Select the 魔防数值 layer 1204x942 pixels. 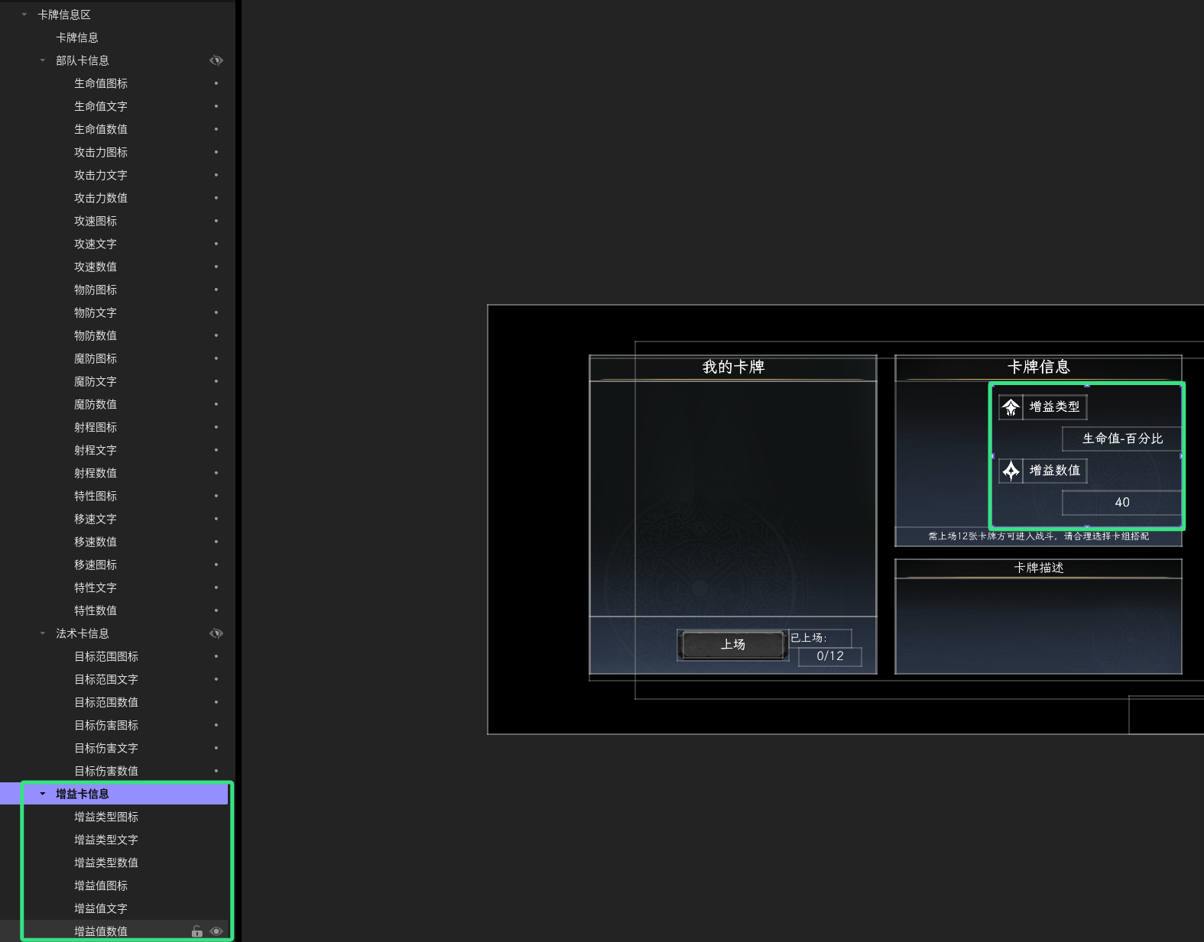(96, 404)
